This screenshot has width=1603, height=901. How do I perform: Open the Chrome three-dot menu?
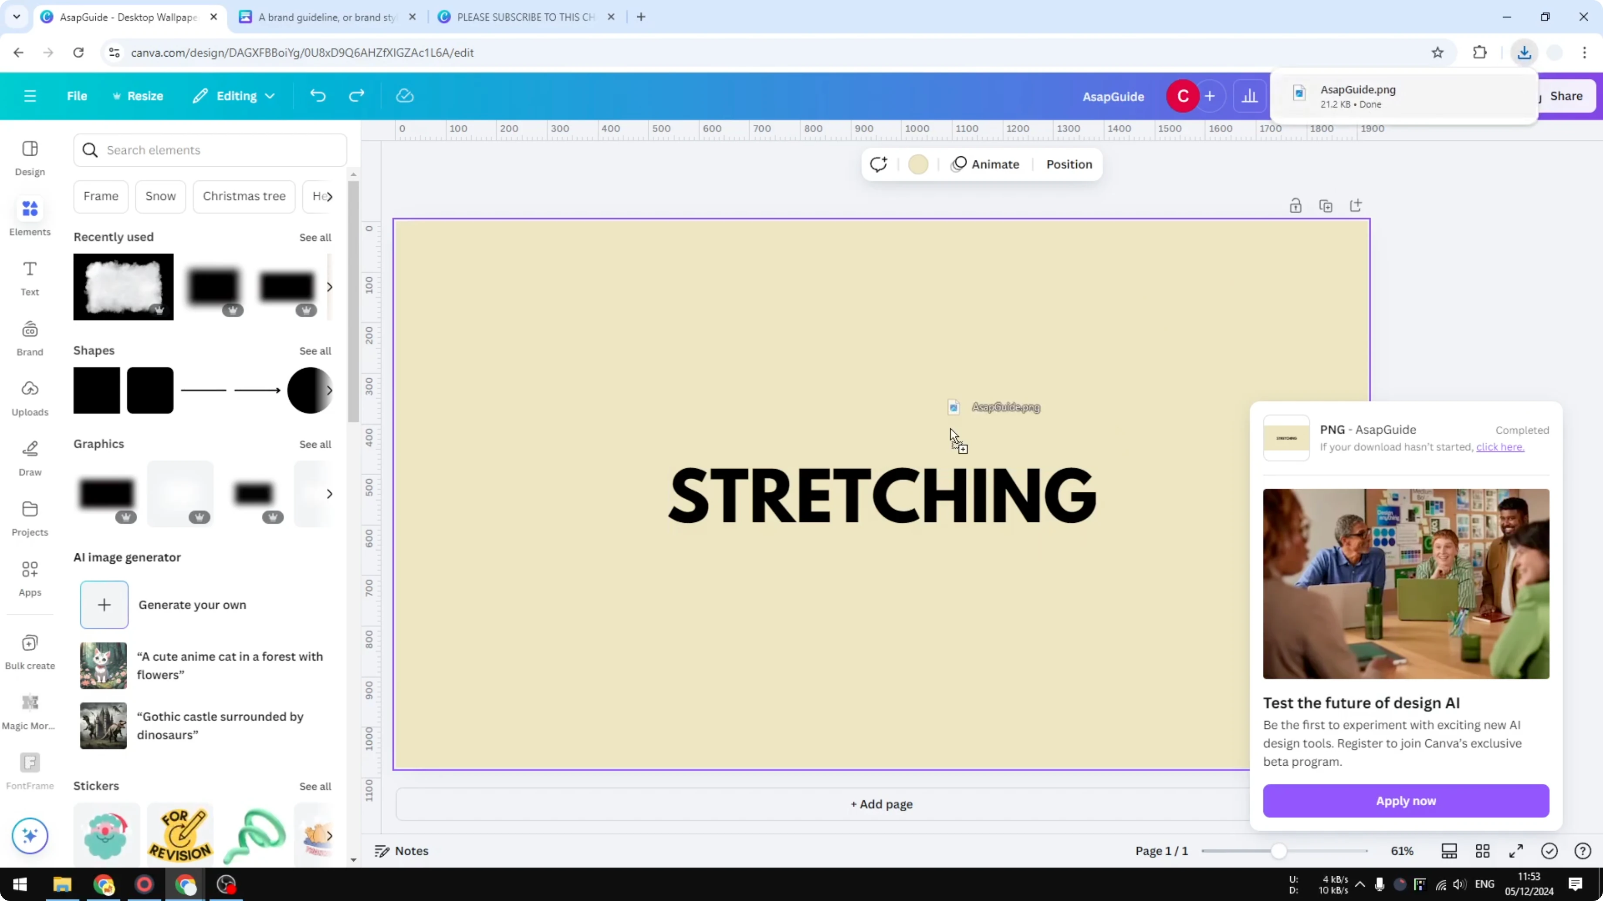tap(1584, 52)
